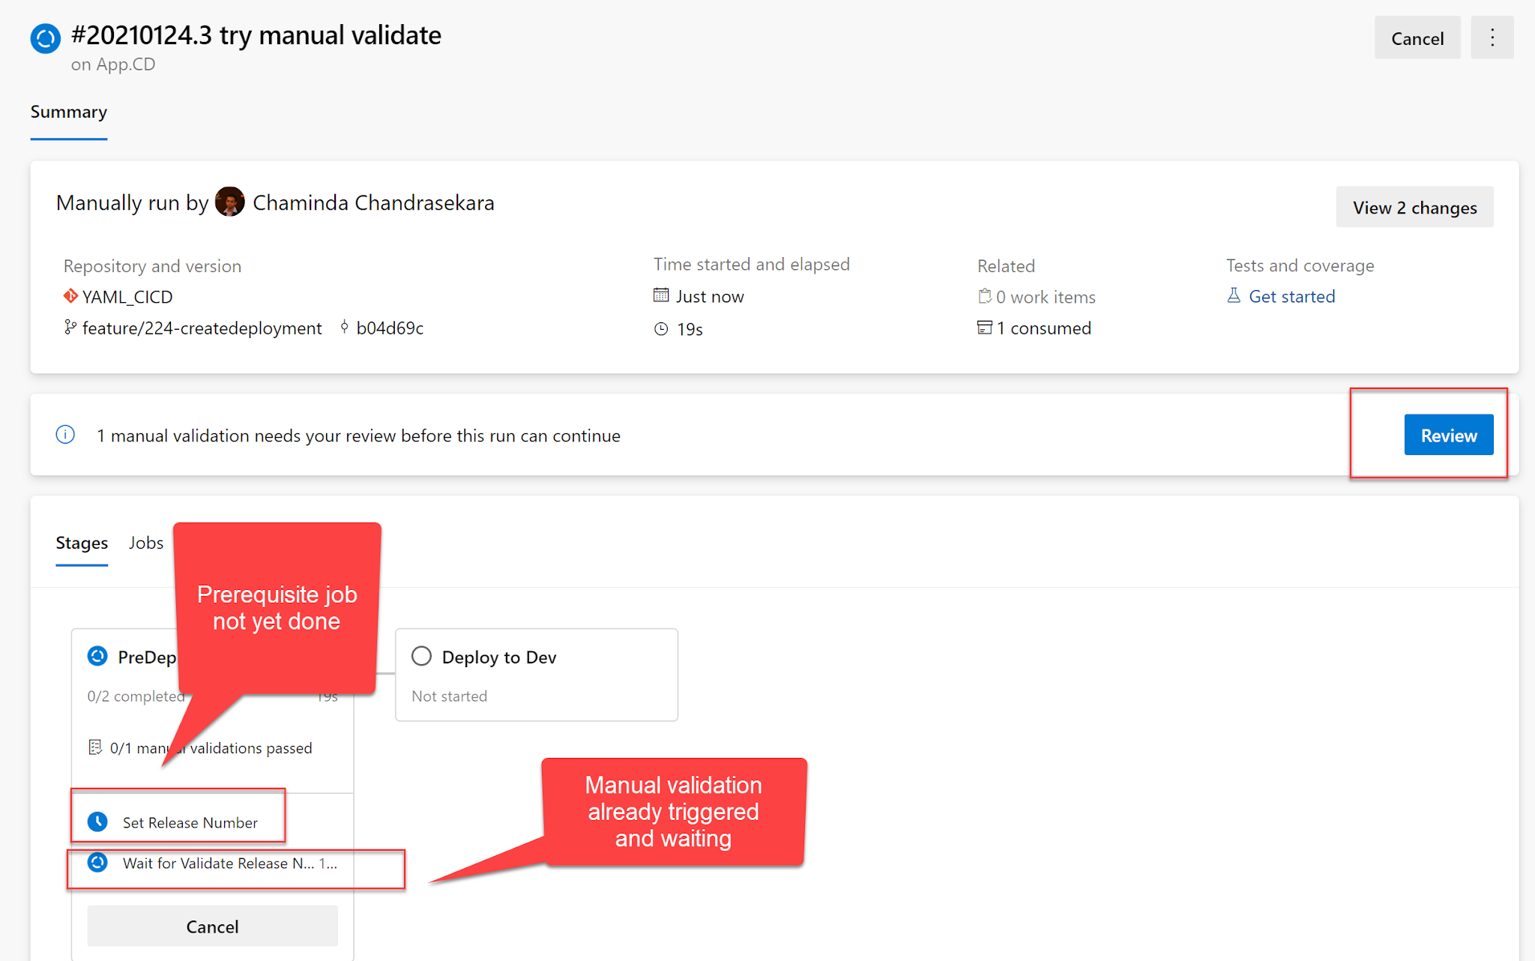This screenshot has height=961, width=1535.
Task: Select the YAML_CICD repository icon
Action: click(x=70, y=296)
